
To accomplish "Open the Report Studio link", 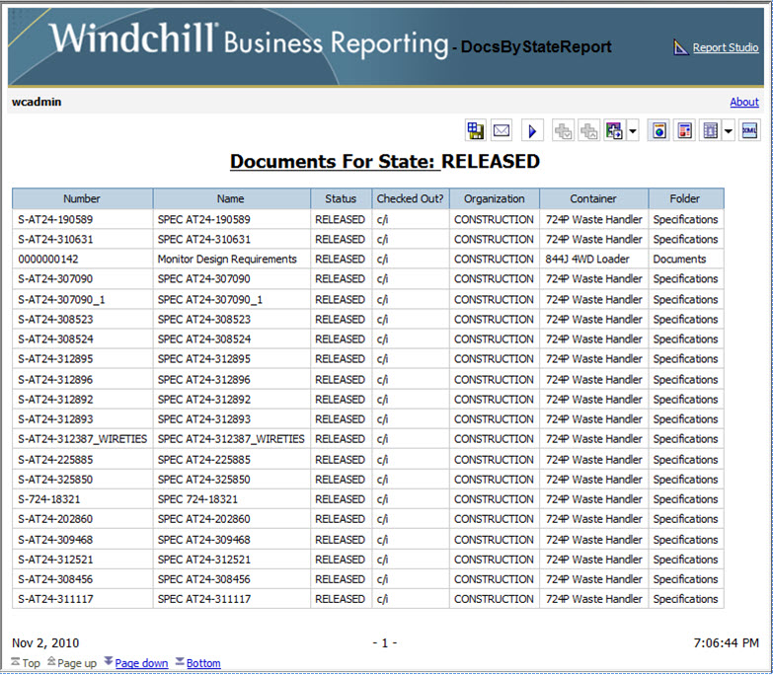I will 726,47.
